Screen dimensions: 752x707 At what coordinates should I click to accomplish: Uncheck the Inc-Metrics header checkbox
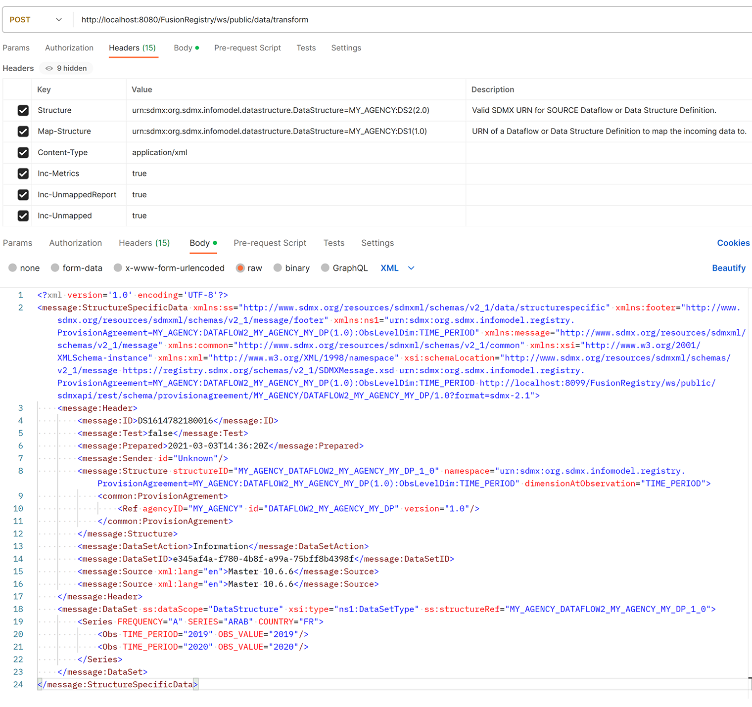(23, 174)
